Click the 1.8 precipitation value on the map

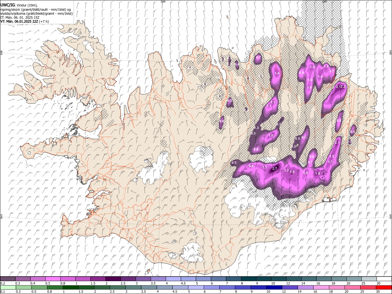318,174
